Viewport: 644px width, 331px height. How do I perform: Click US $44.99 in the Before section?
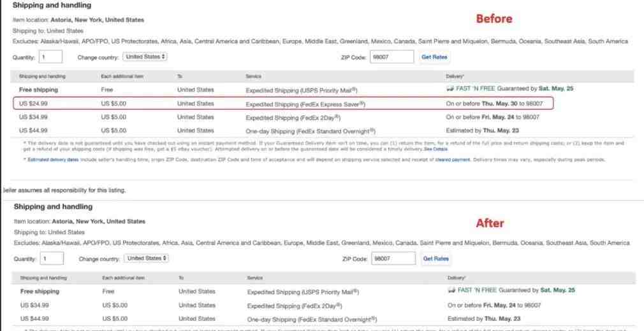(33, 130)
